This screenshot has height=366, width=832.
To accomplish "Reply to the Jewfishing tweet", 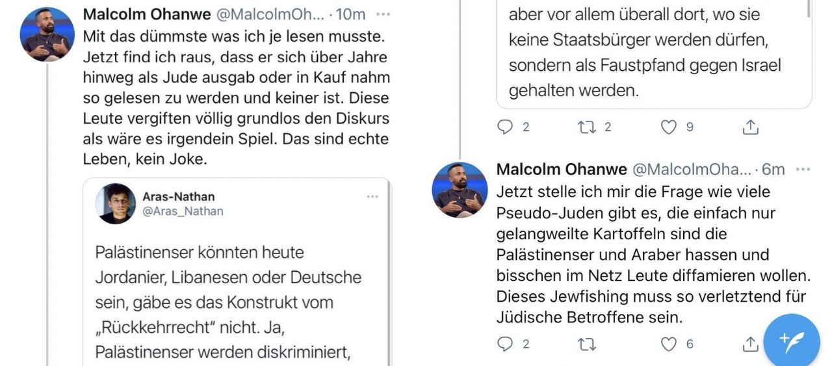I will coord(505,344).
